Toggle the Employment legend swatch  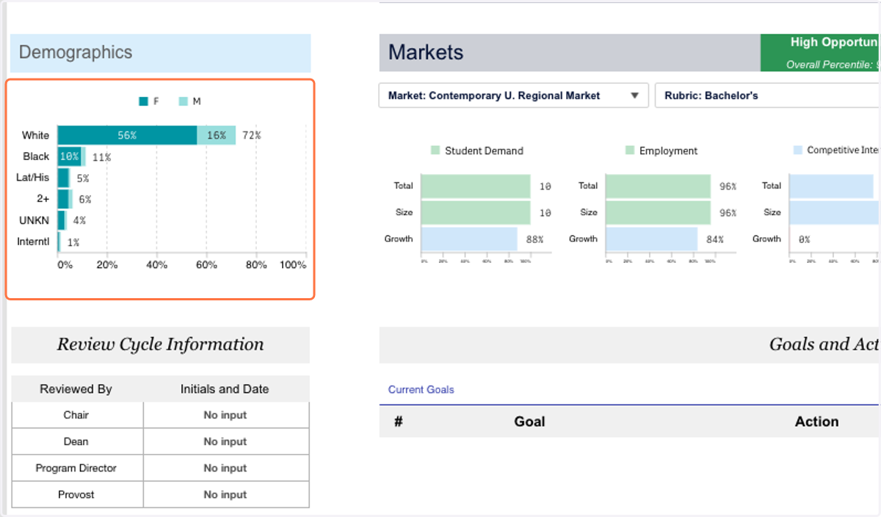click(x=629, y=151)
